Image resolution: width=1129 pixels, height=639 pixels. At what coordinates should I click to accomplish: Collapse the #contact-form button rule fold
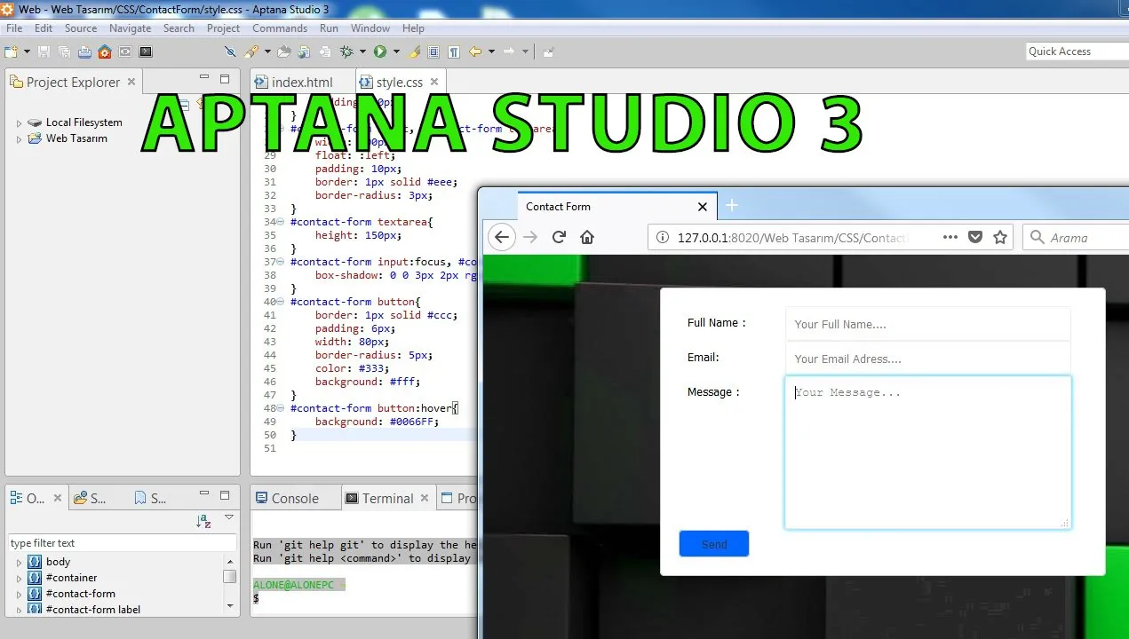[x=282, y=302]
